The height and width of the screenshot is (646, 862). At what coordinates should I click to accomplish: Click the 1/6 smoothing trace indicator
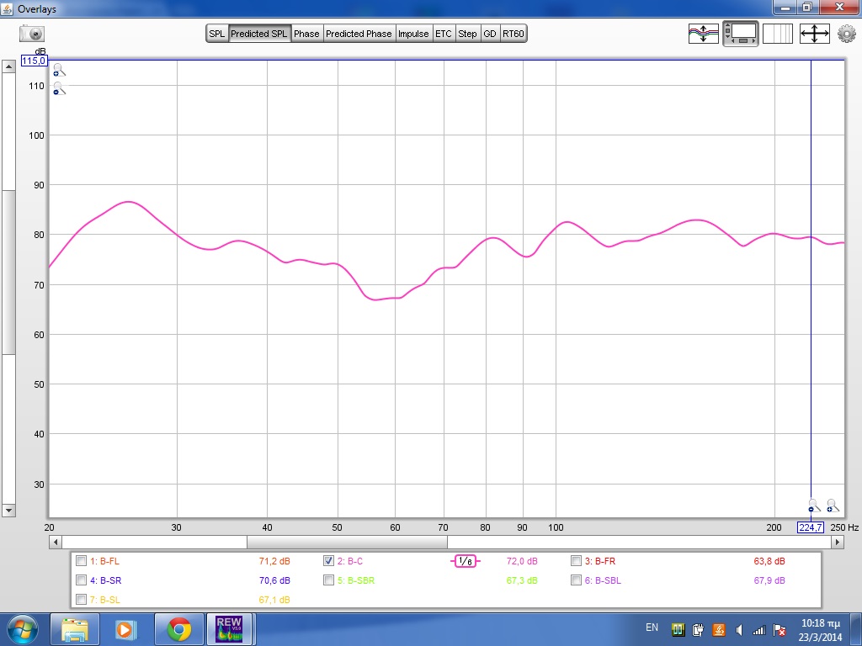[x=466, y=561]
